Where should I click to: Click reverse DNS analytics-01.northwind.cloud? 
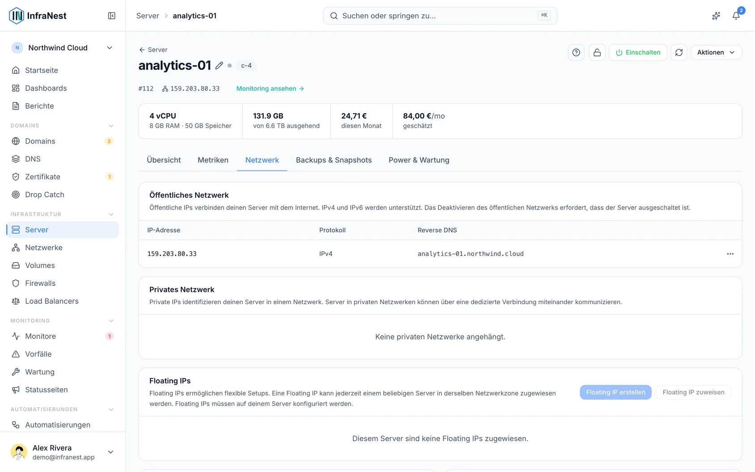pos(471,254)
